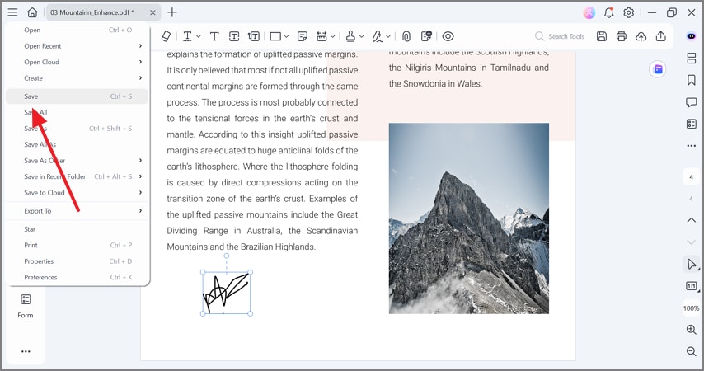Select the Text Comment tool

tap(187, 36)
